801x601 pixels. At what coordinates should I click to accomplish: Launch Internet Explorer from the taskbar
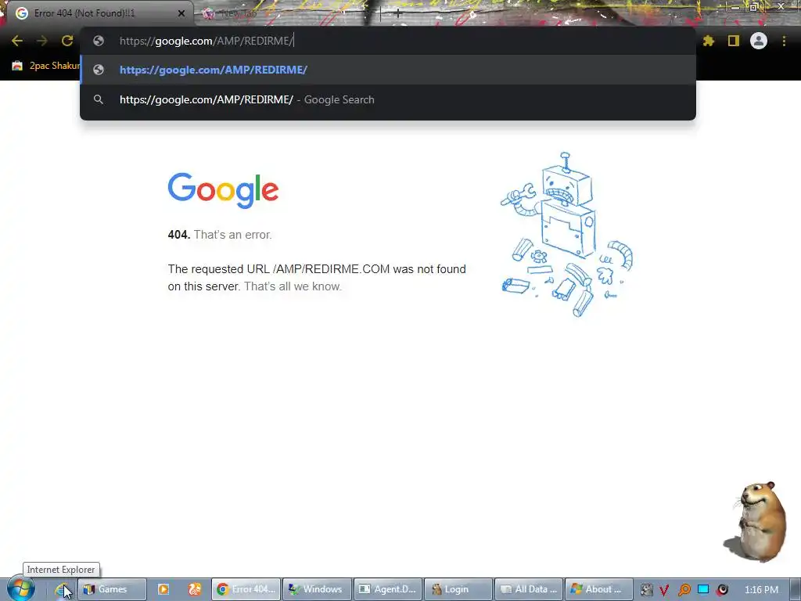63,589
